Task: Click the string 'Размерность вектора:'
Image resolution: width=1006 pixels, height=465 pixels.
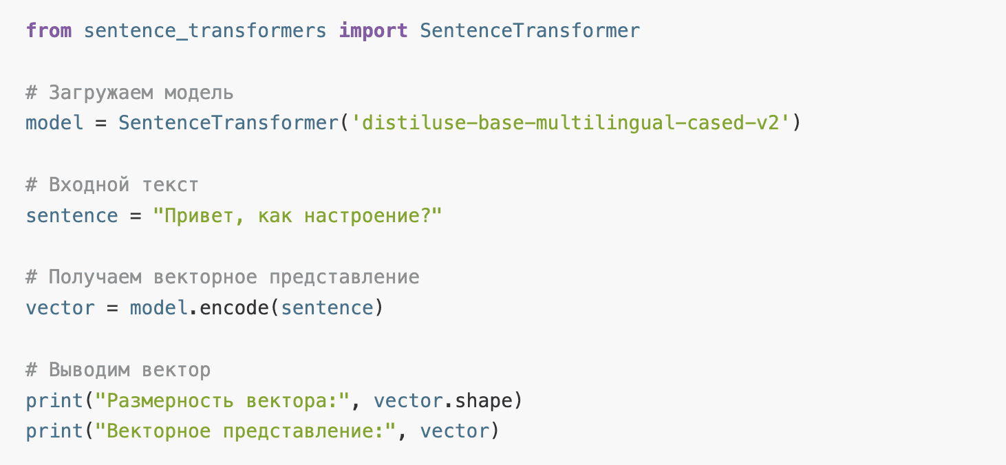Action: (223, 400)
